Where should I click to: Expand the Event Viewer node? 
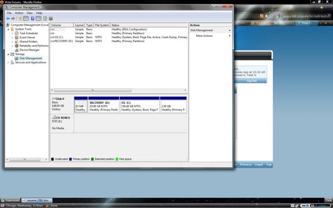coord(12,38)
